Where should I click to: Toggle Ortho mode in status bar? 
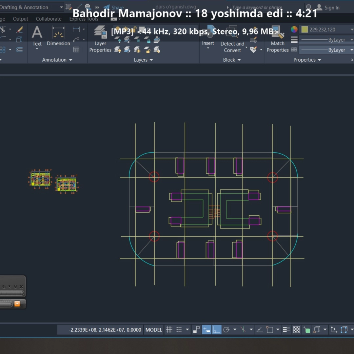coord(217,330)
